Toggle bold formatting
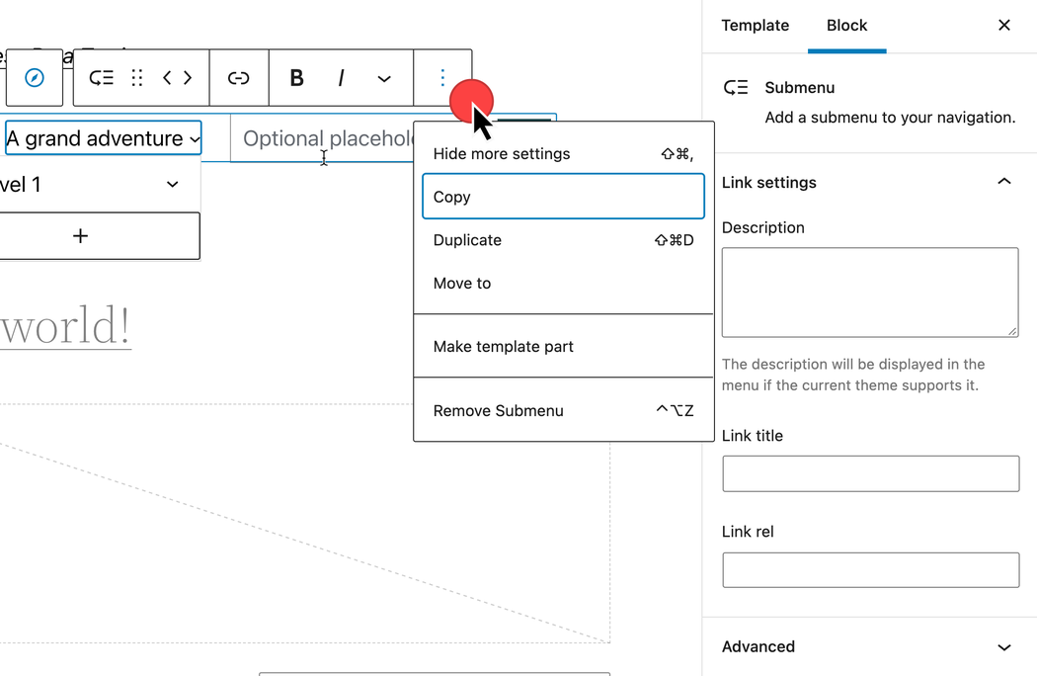1037x676 pixels. pyautogui.click(x=297, y=78)
